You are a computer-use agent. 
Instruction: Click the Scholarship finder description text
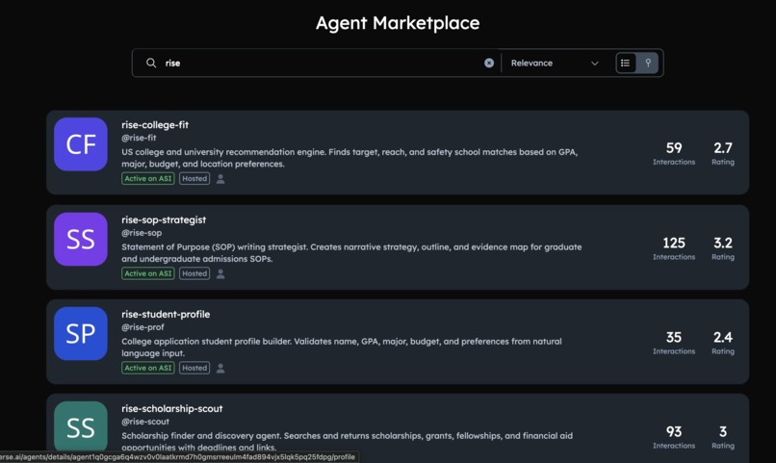(347, 441)
